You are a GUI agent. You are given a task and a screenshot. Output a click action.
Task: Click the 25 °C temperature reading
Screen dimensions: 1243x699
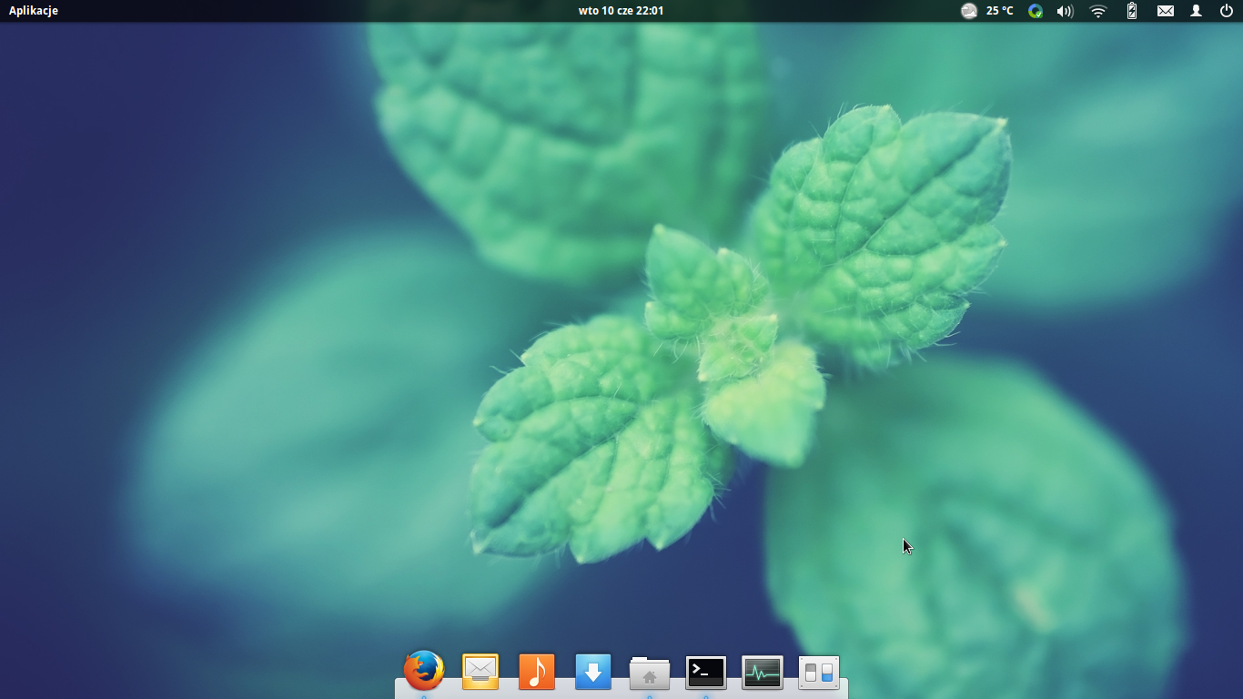(1000, 11)
